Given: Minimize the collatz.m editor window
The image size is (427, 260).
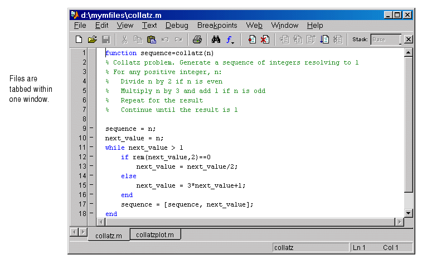Looking at the screenshot, I should (388, 14).
